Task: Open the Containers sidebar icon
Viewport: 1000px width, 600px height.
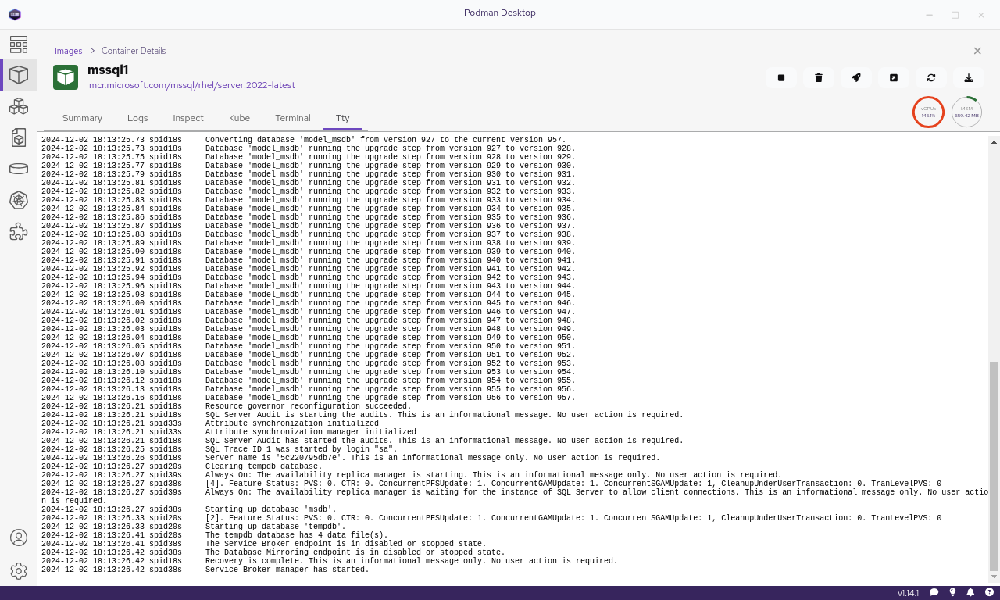Action: click(x=19, y=75)
